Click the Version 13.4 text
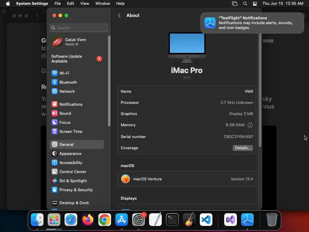 point(242,179)
